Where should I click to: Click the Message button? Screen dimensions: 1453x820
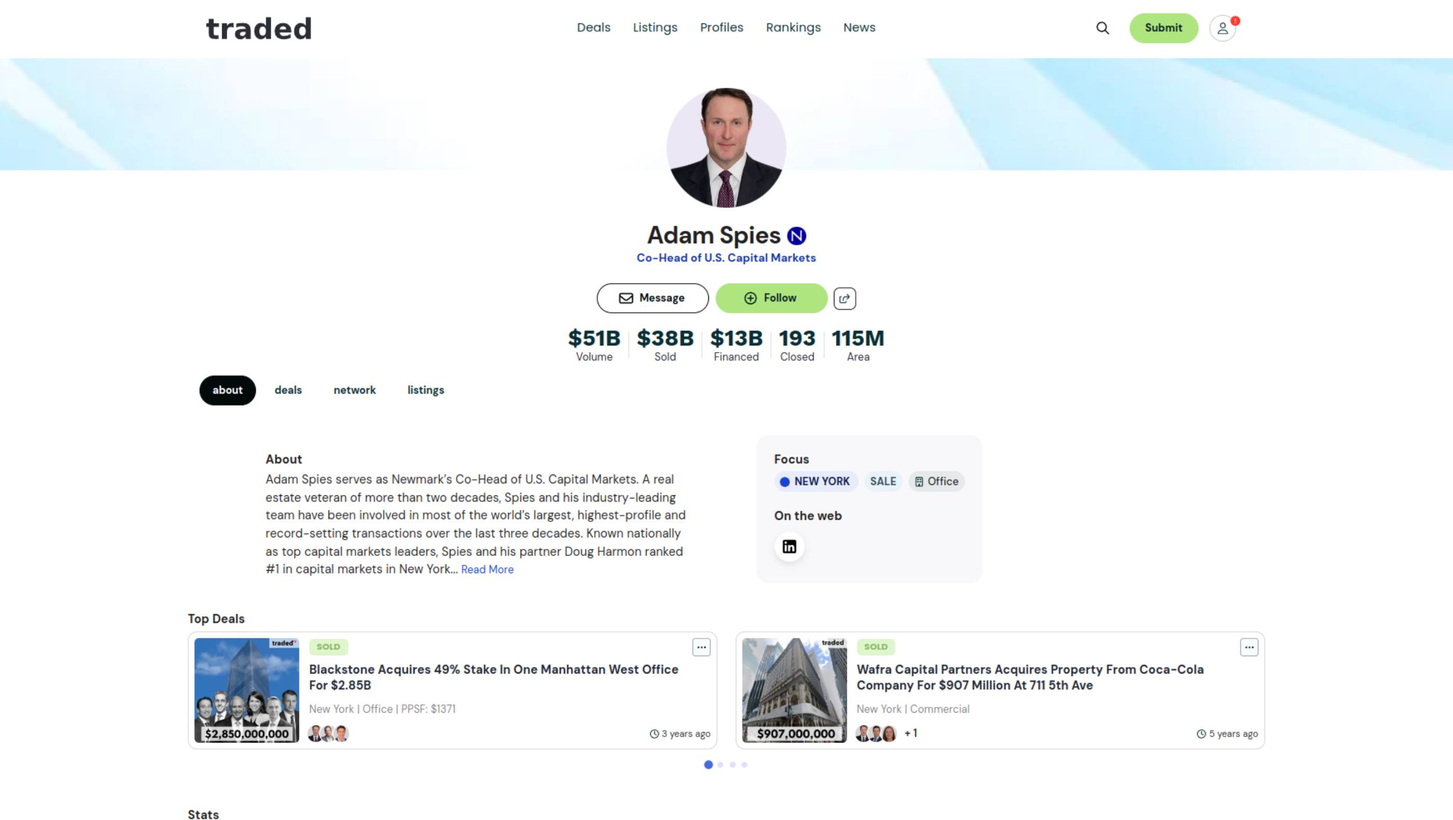point(653,298)
